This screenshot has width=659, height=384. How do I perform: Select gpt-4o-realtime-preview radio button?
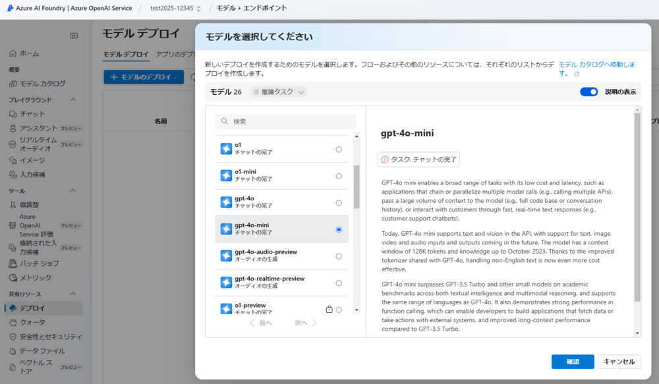tap(339, 283)
